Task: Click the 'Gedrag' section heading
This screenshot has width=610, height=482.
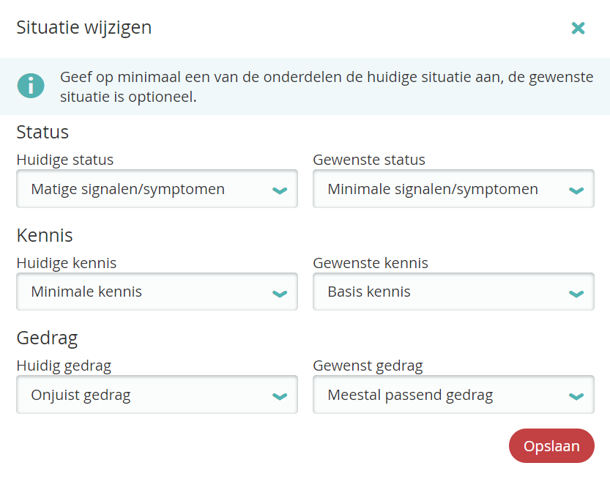Action: pos(47,338)
